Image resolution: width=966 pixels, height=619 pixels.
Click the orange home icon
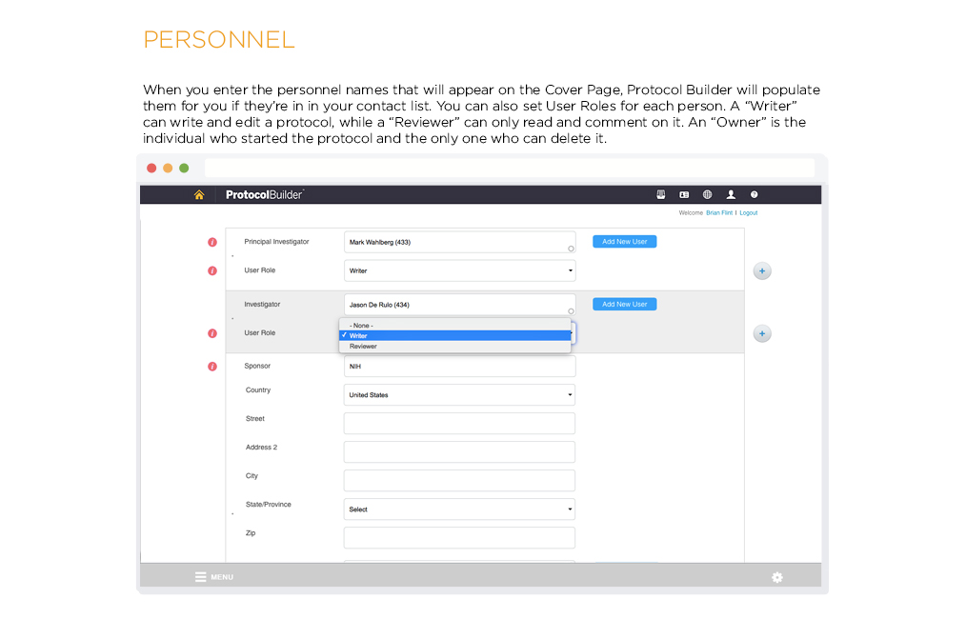pos(199,195)
